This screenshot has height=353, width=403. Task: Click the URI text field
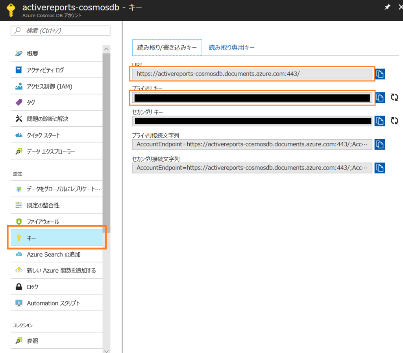pos(252,74)
